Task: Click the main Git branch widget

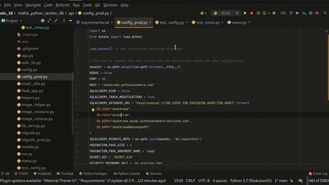Action: (281, 181)
